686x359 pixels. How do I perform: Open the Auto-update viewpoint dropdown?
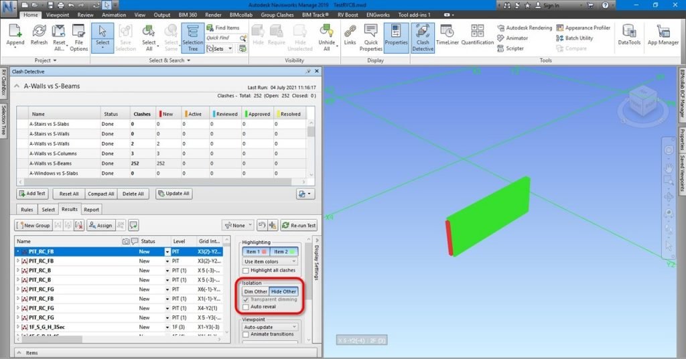pos(271,327)
